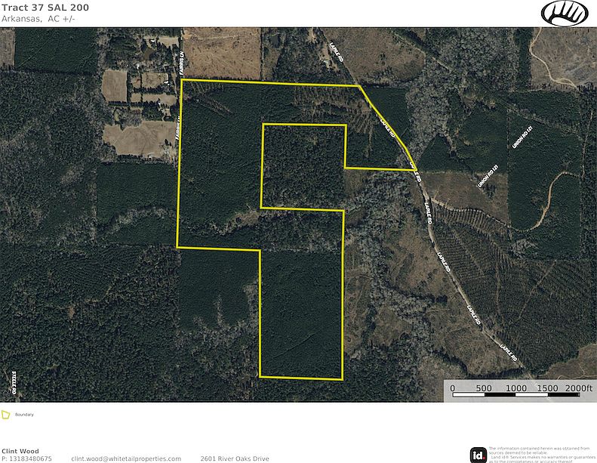This screenshot has width=597, height=463.
Task: Click the Boundary legend label
Action: pos(24,415)
